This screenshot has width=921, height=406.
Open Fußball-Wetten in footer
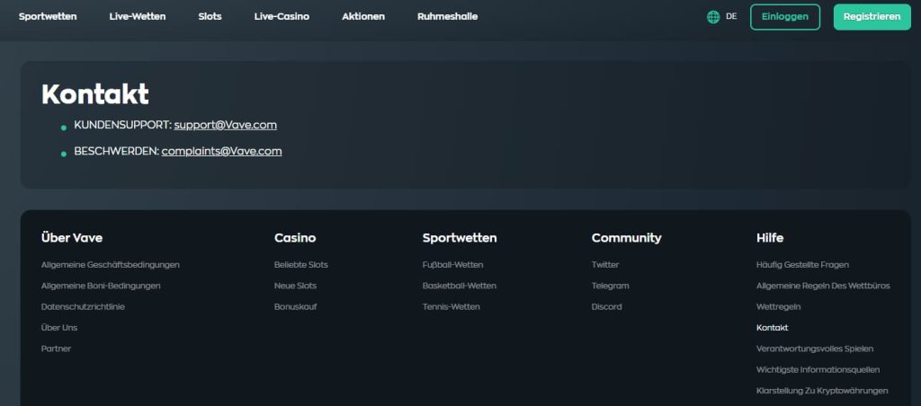452,265
